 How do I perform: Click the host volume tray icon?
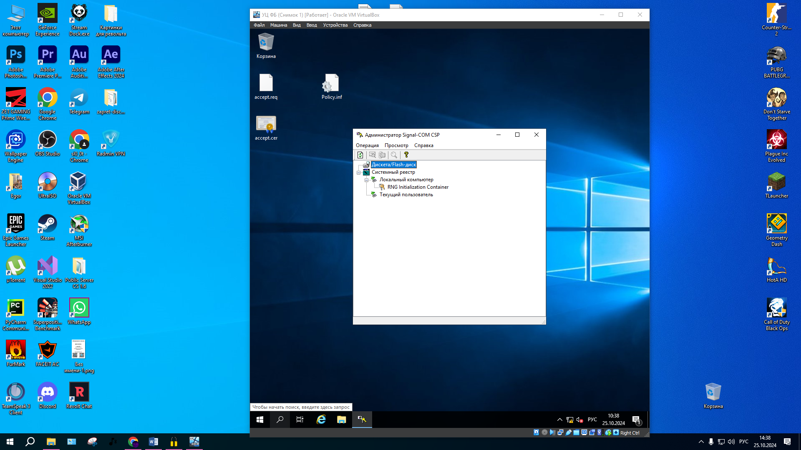pos(731,442)
